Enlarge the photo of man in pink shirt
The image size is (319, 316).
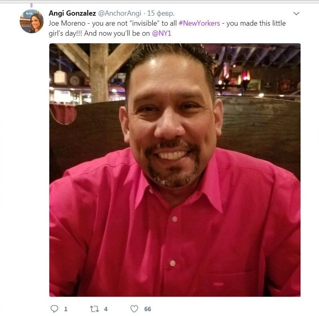click(x=175, y=170)
